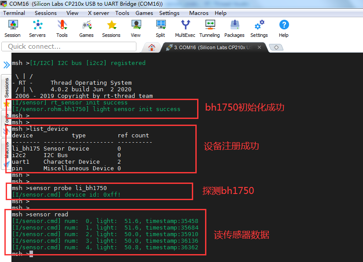Launch the Games icon
363x262 pixels.
pyautogui.click(x=86, y=29)
